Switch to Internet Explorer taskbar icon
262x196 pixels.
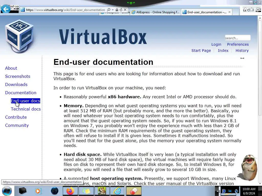click(x=117, y=191)
